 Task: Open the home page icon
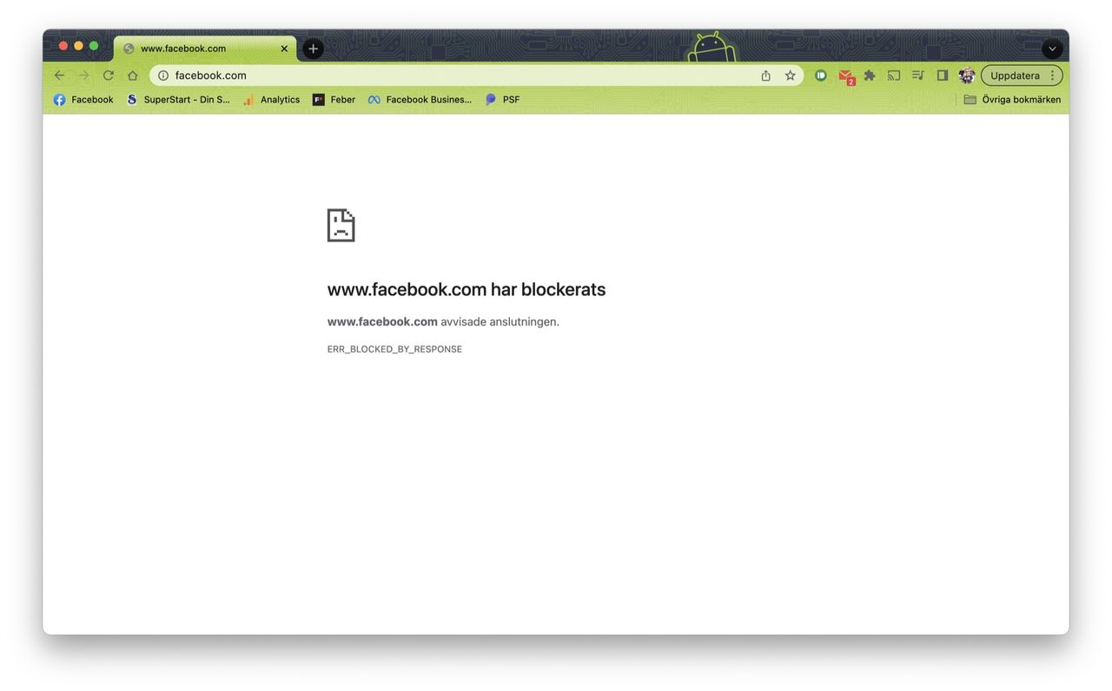133,76
